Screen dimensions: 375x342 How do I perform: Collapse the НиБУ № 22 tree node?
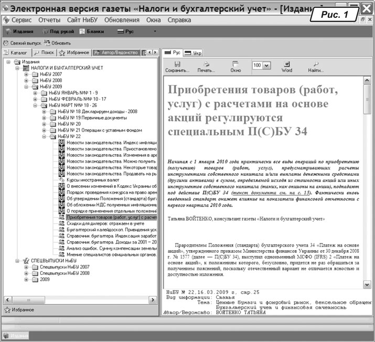coord(44,136)
